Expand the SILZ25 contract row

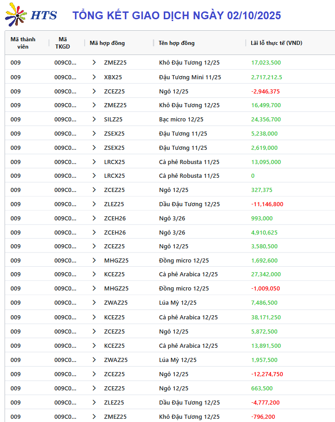click(x=94, y=119)
